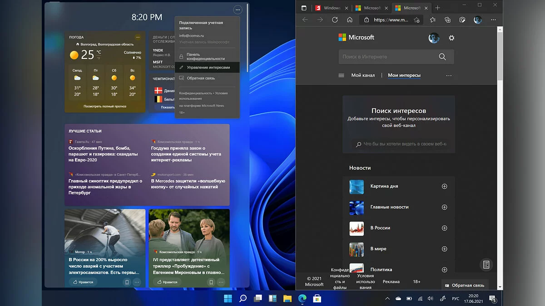Open weather widget three-dot options

138,37
